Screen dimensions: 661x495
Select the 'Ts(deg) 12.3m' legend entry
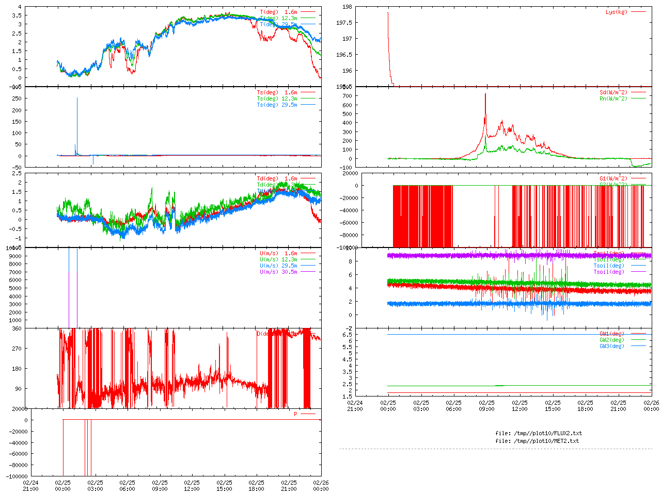click(x=277, y=99)
